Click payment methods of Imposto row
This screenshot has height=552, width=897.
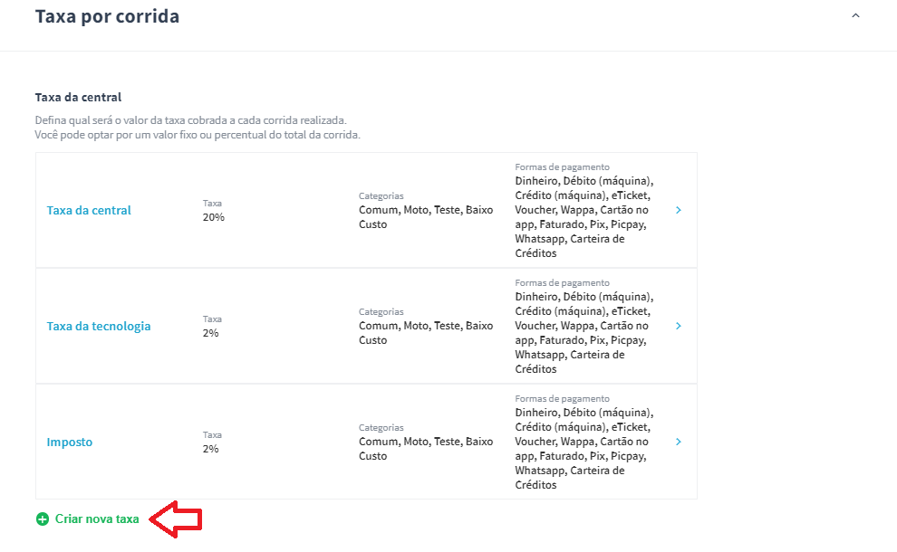[584, 449]
